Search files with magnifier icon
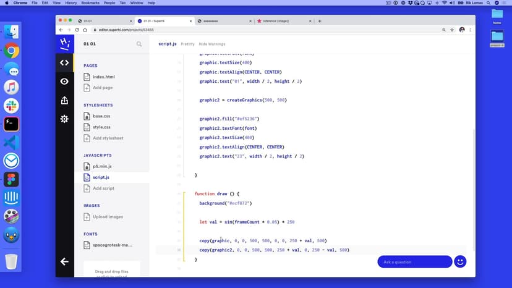The image size is (512, 288). 139,44
